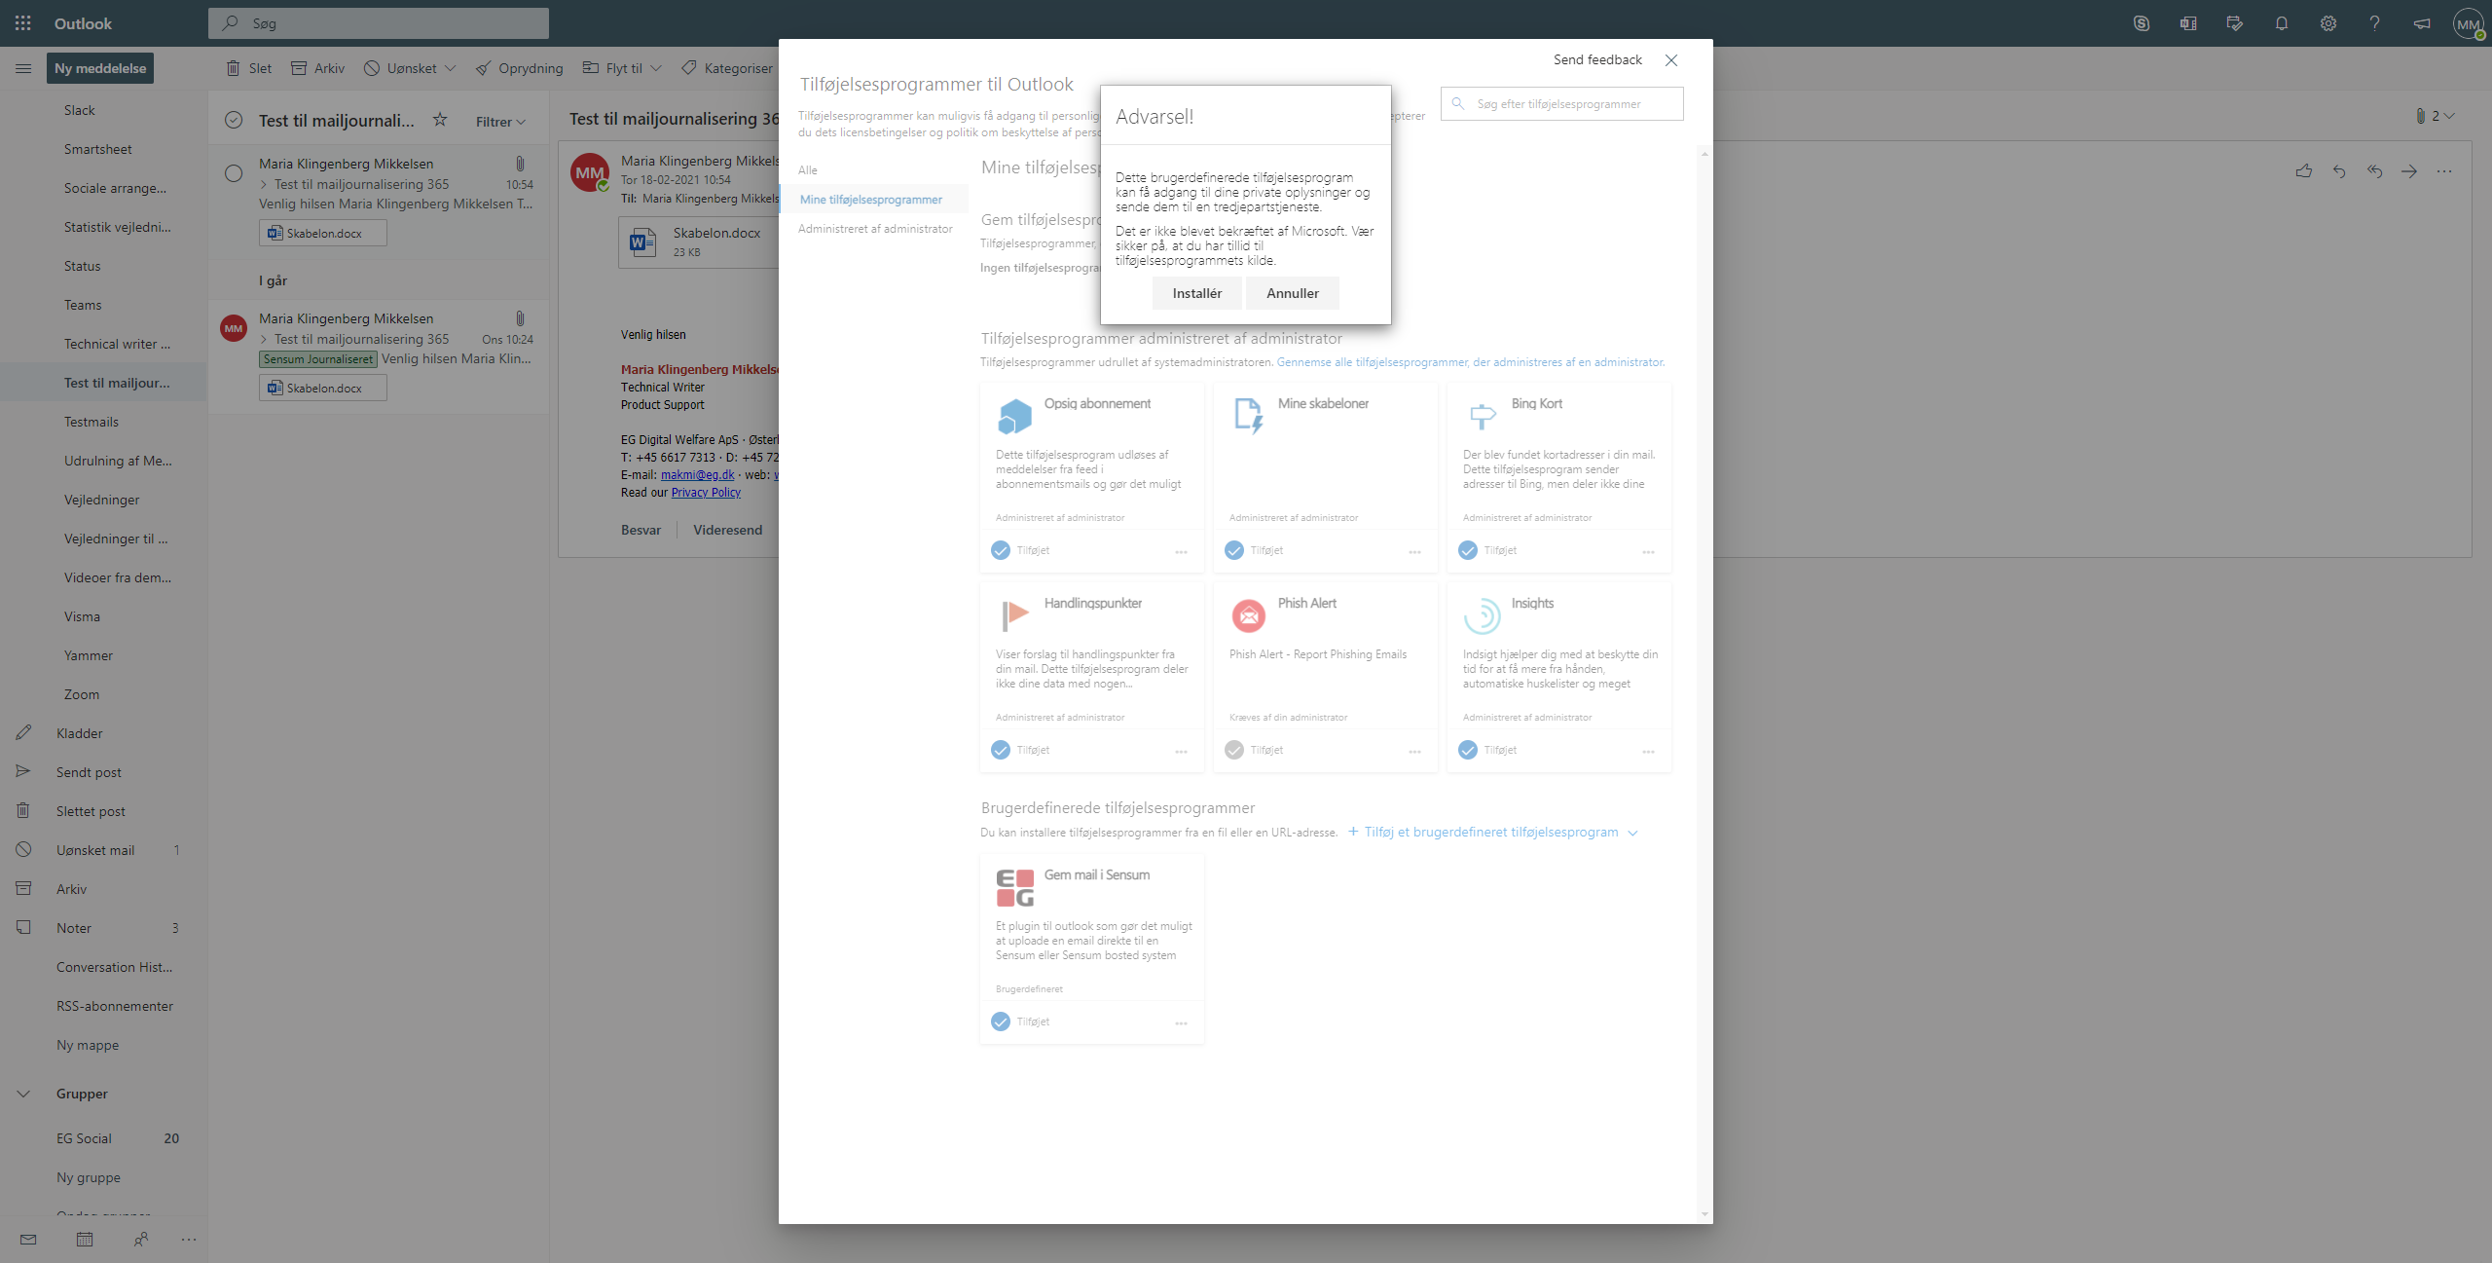Open the My Day calendar-check icon
The width and height of the screenshot is (2492, 1263).
(2235, 23)
